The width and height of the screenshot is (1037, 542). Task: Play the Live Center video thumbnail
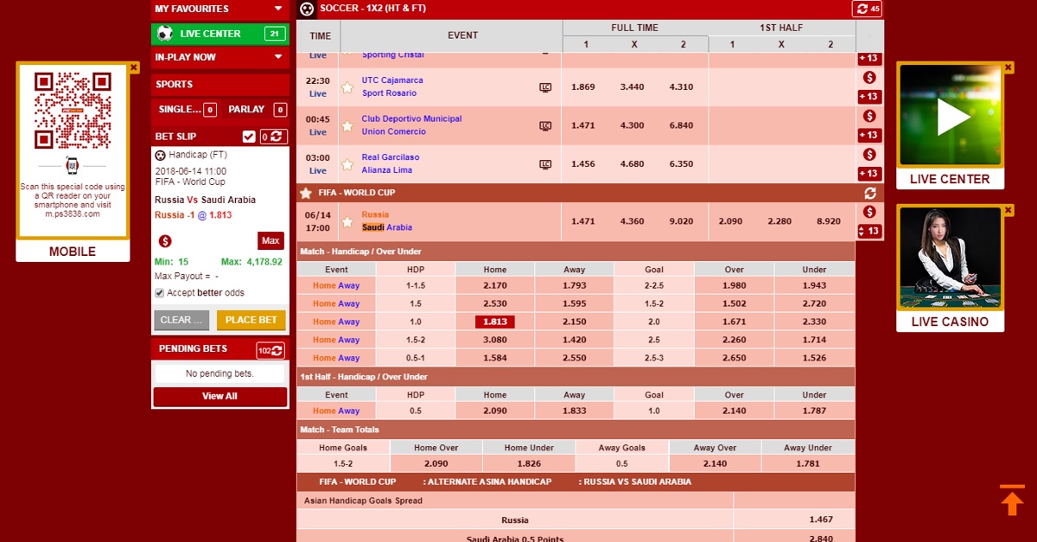(951, 116)
